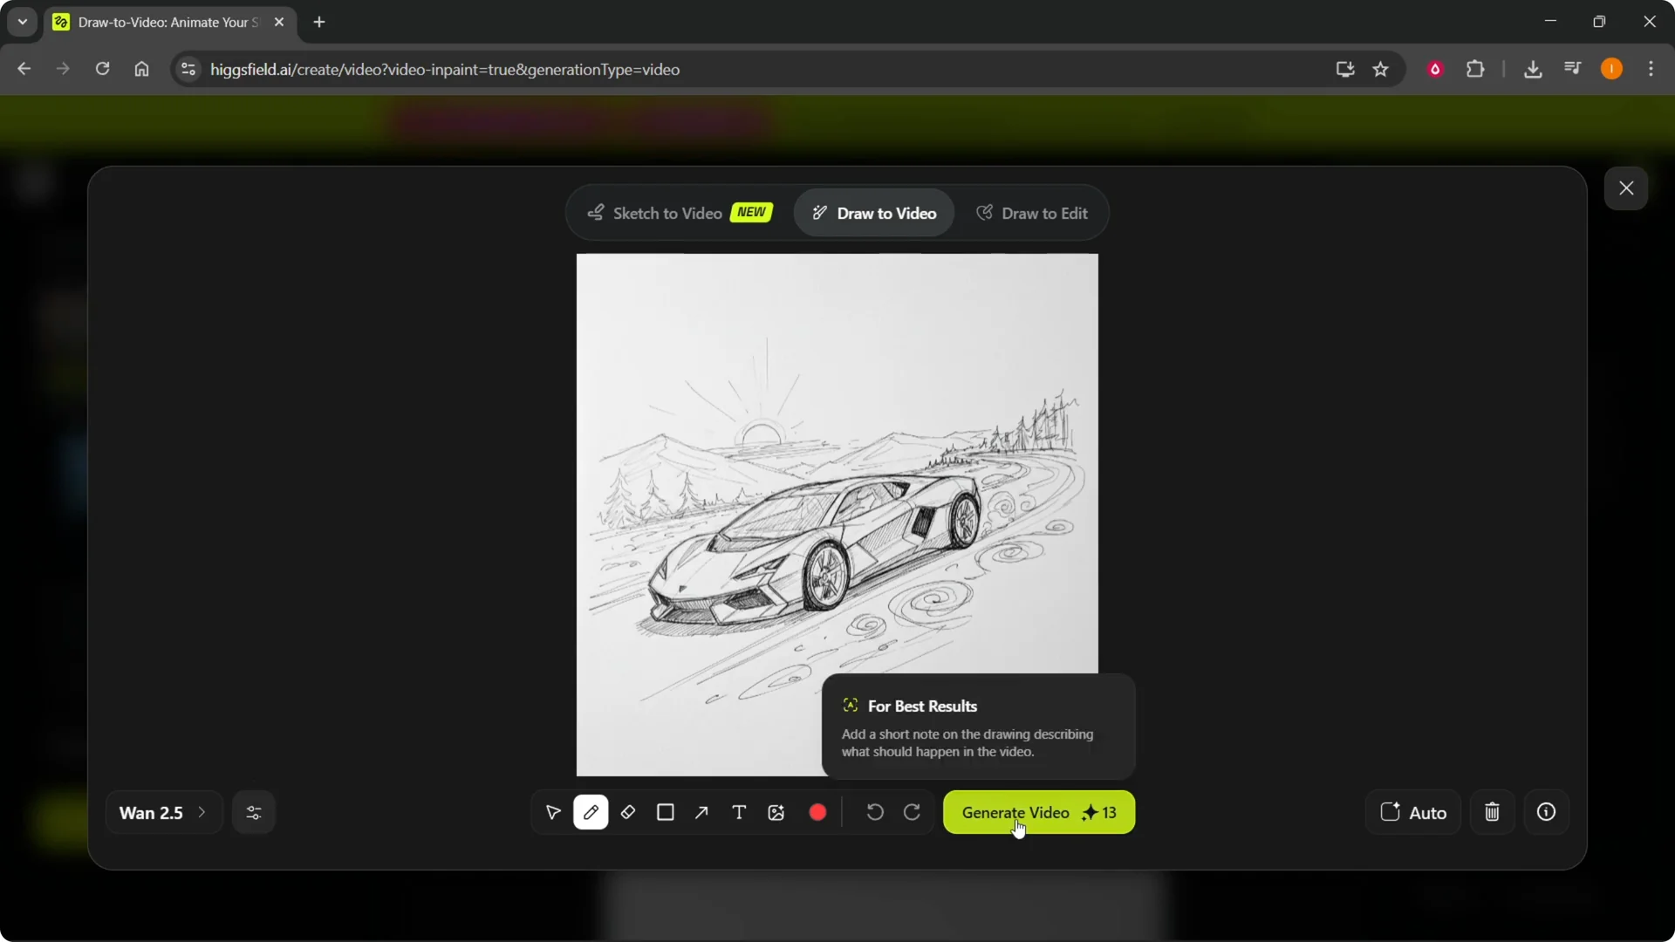Viewport: 1675px width, 942px height.
Task: Select the Pencil drawing tool
Action: (x=591, y=812)
